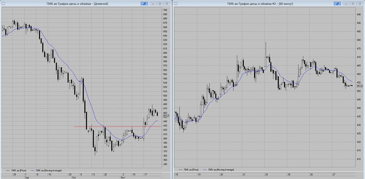Toggle the link/anchor icon in the 60-minute chart window
365x179 pixels.
(337, 4)
